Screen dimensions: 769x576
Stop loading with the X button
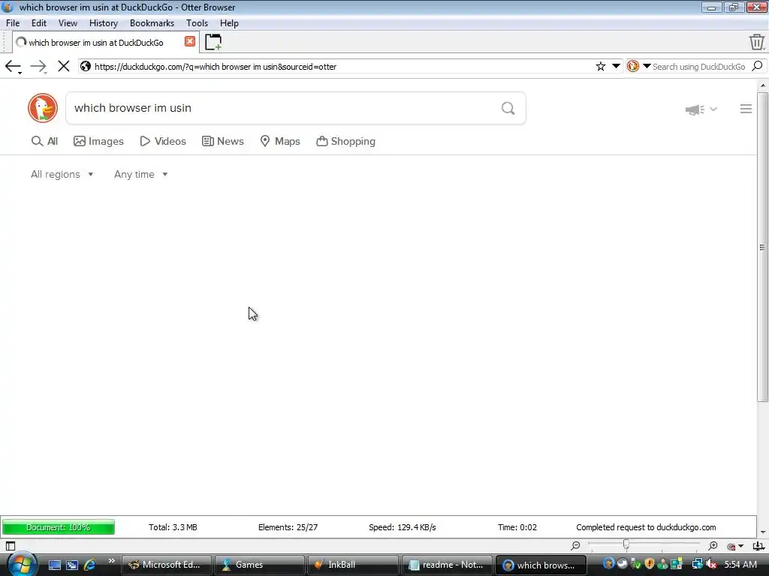point(63,66)
